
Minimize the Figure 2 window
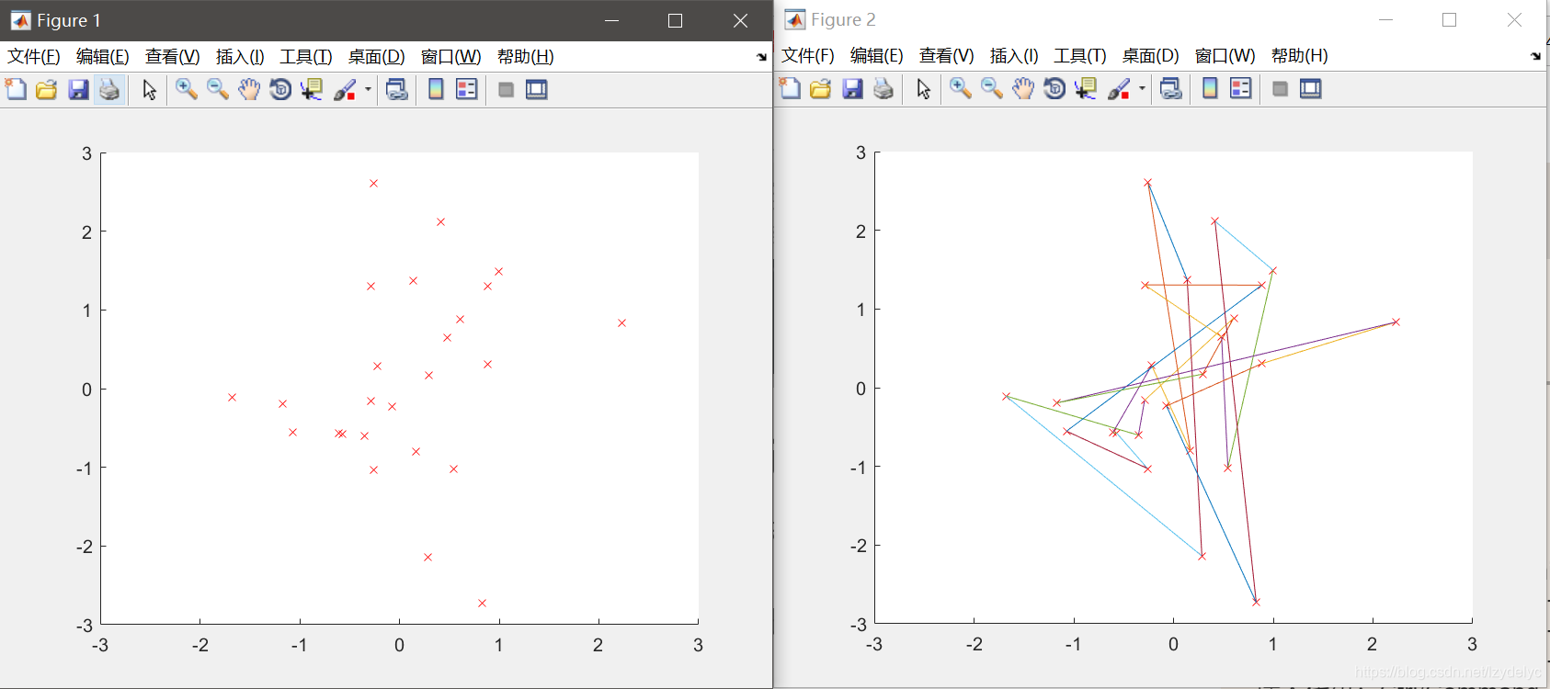coord(1386,19)
